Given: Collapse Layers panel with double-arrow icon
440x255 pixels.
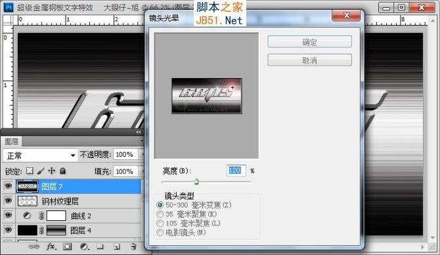Looking at the screenshot, I should [x=139, y=132].
